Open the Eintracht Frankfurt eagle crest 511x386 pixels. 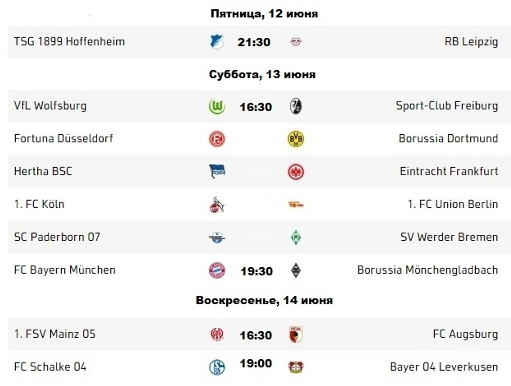(296, 172)
